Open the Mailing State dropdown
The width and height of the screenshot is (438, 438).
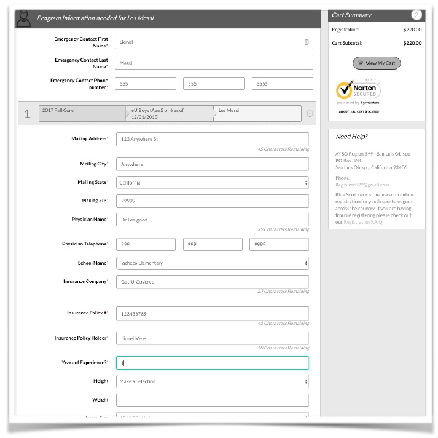(x=212, y=183)
